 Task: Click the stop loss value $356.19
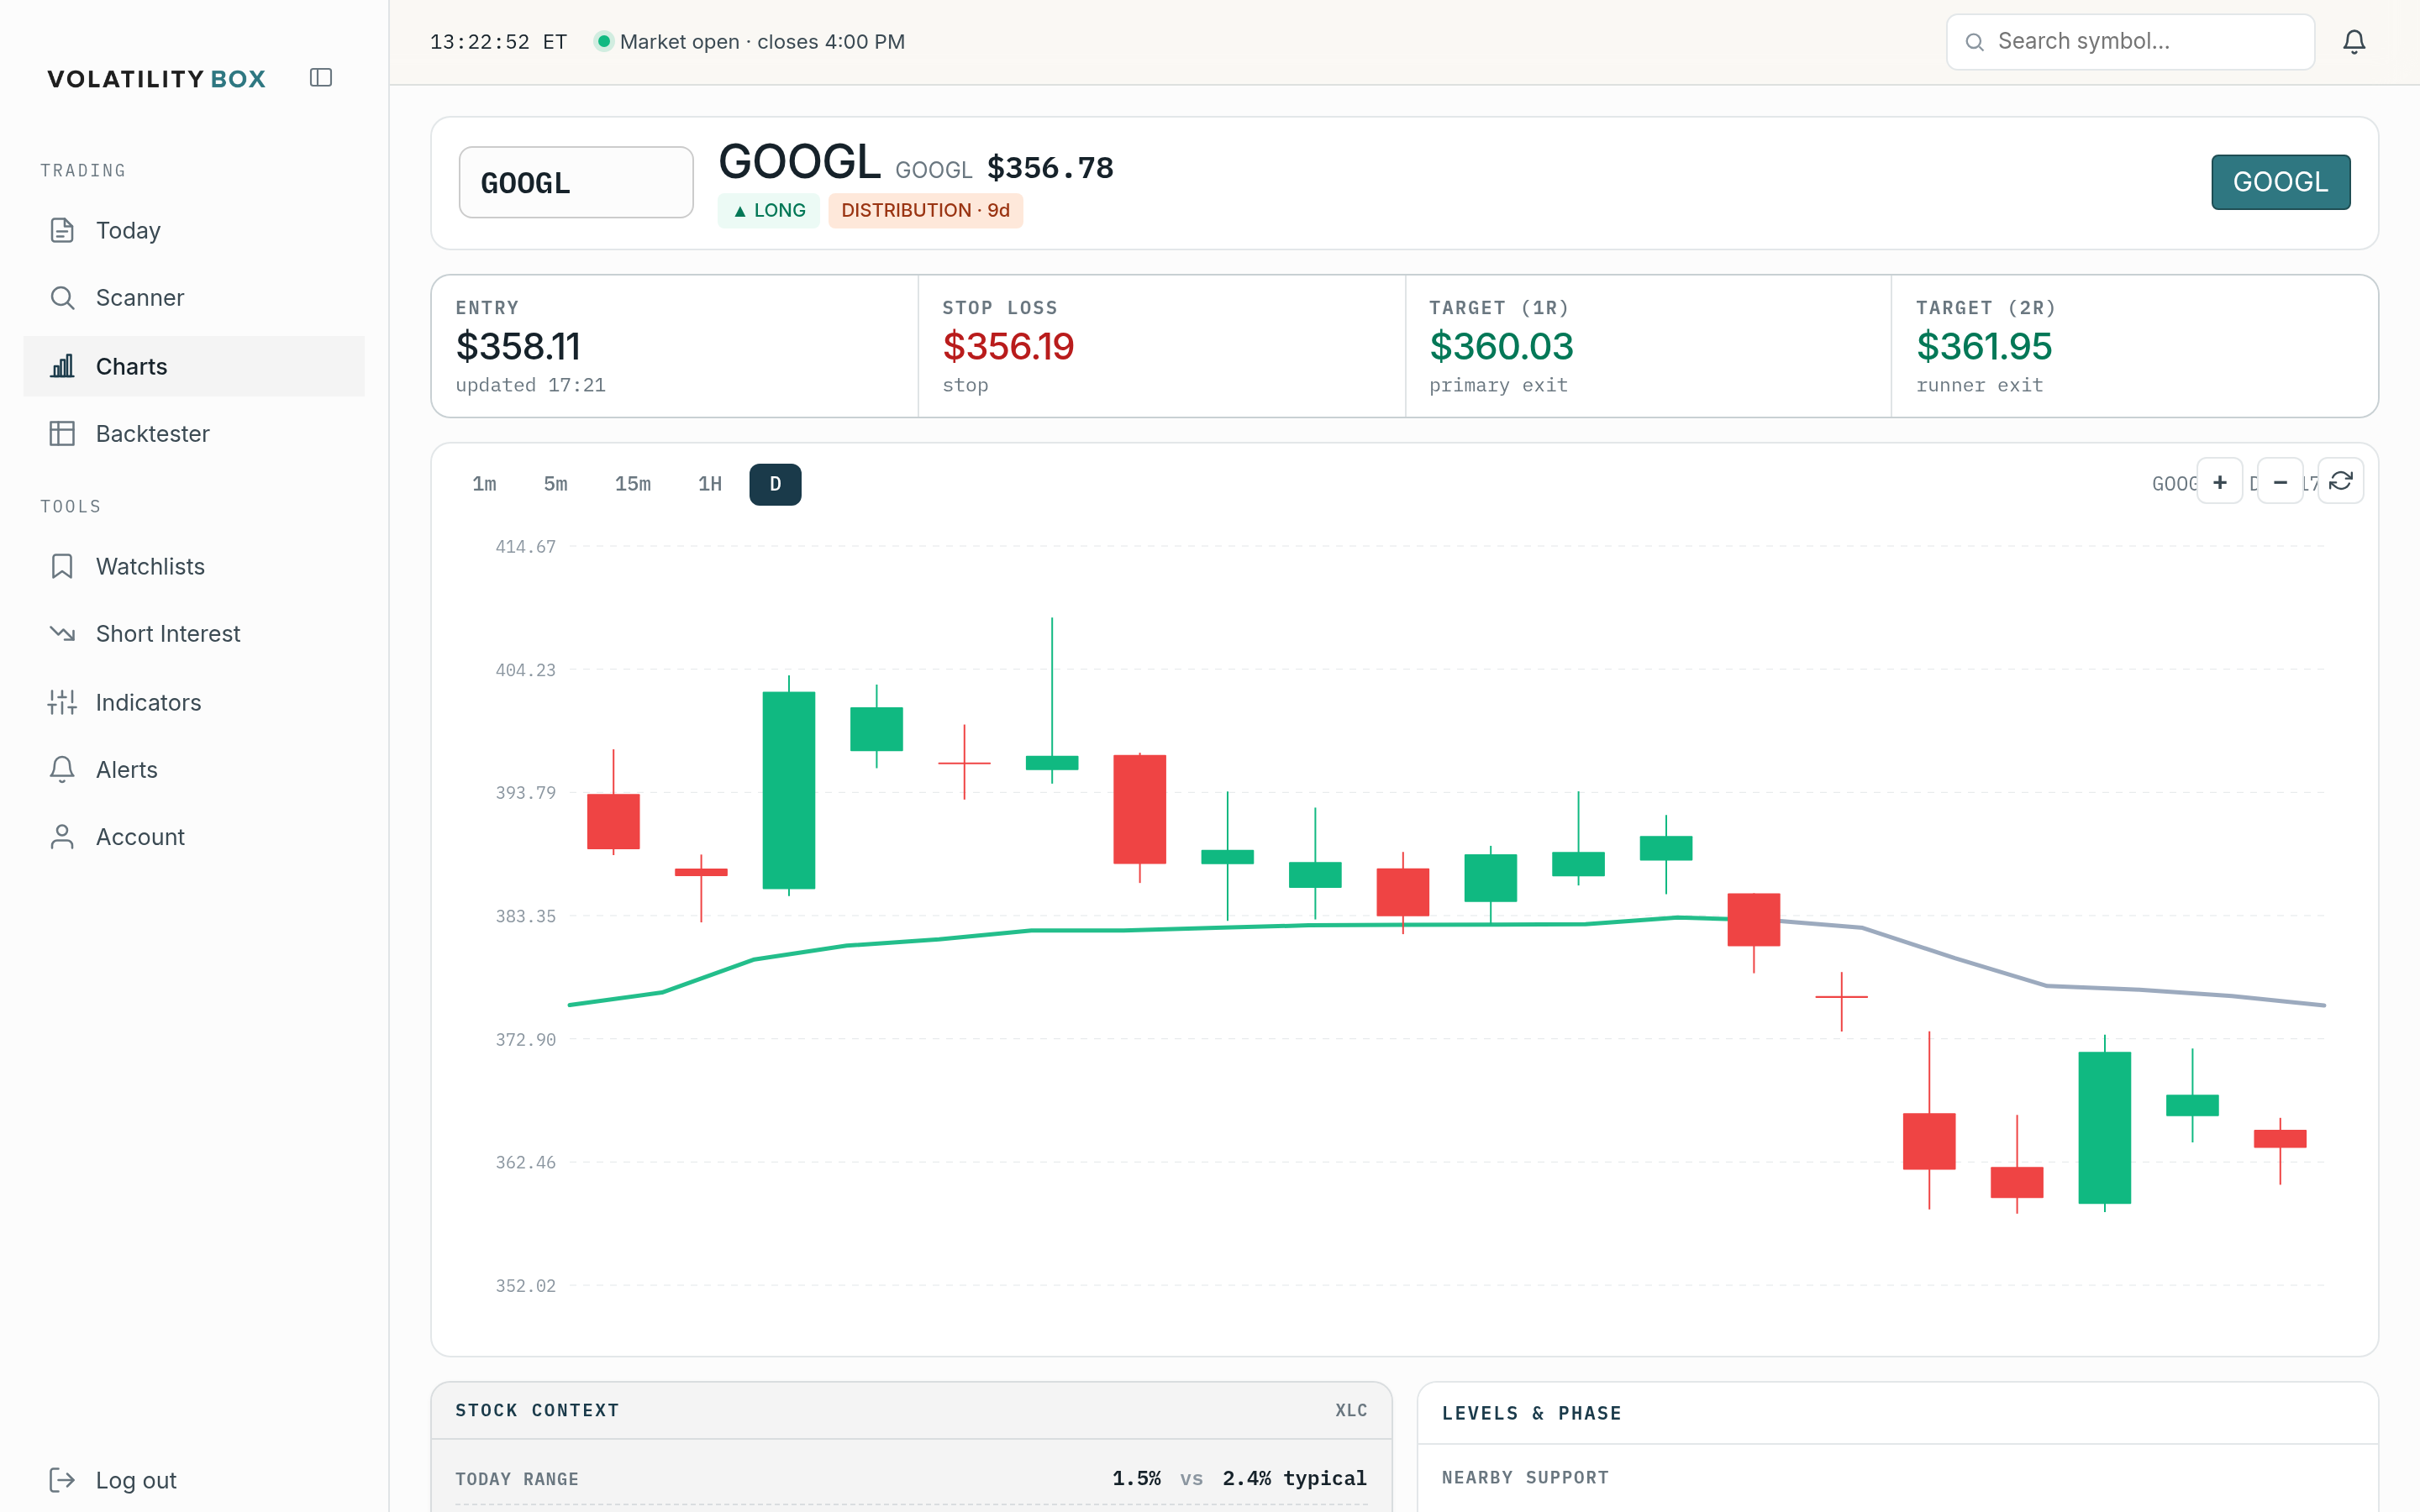click(1008, 346)
